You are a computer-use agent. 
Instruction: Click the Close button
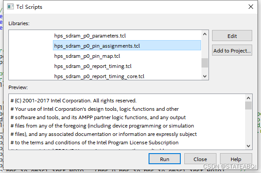[200, 159]
